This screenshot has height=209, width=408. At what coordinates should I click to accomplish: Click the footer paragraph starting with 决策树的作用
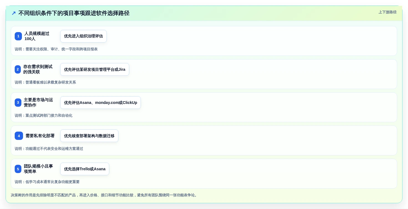(105, 195)
